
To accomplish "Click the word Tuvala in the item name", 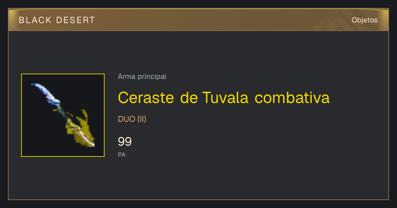I will 225,97.
